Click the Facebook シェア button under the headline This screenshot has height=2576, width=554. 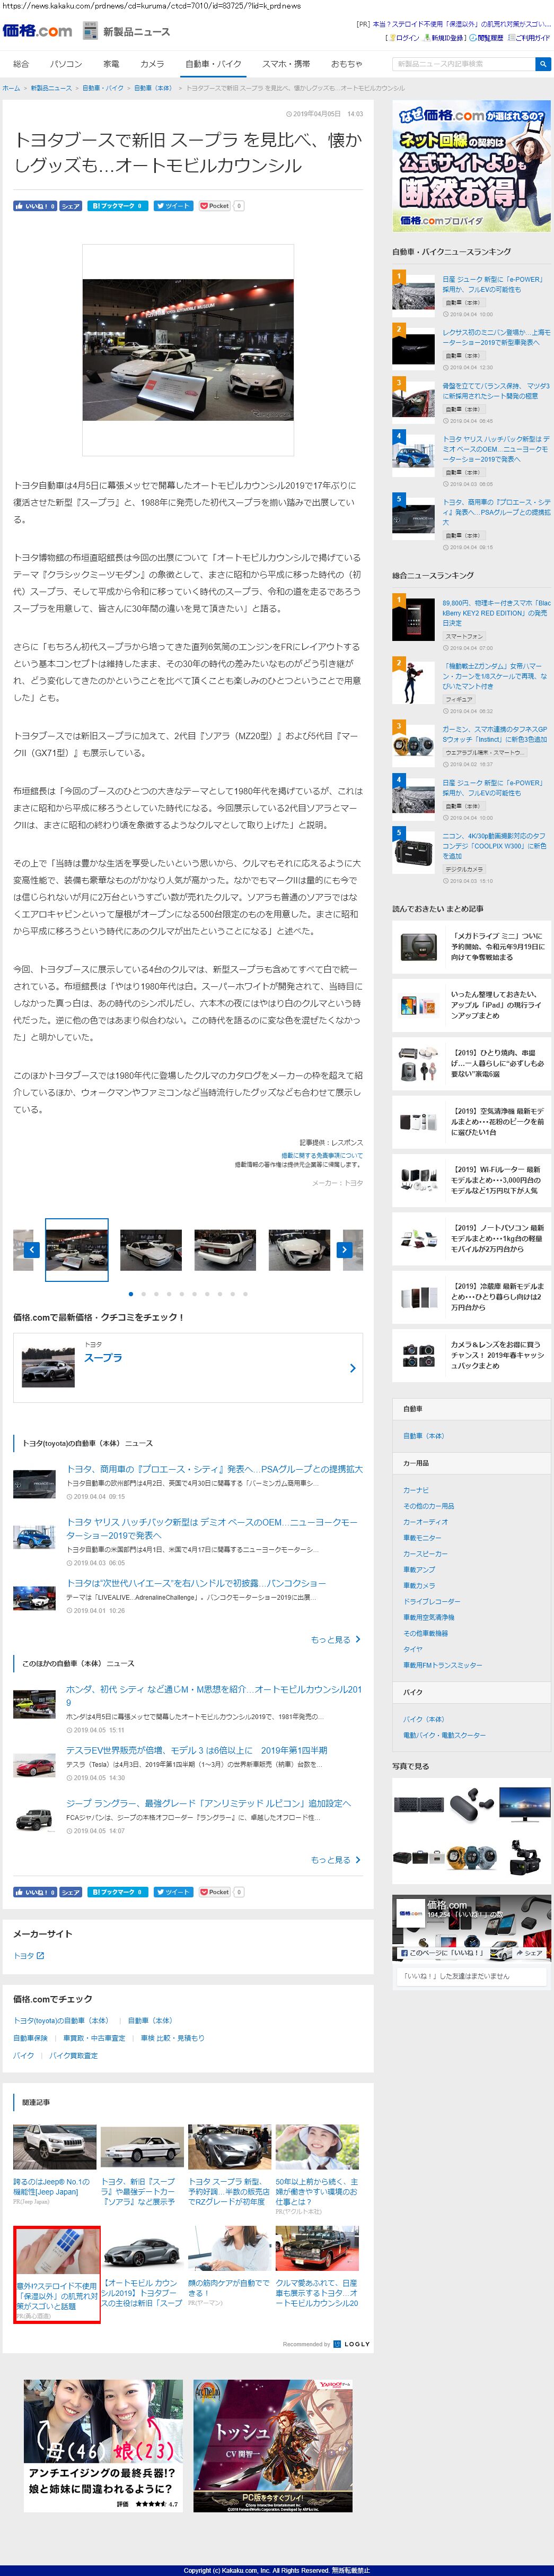point(70,206)
